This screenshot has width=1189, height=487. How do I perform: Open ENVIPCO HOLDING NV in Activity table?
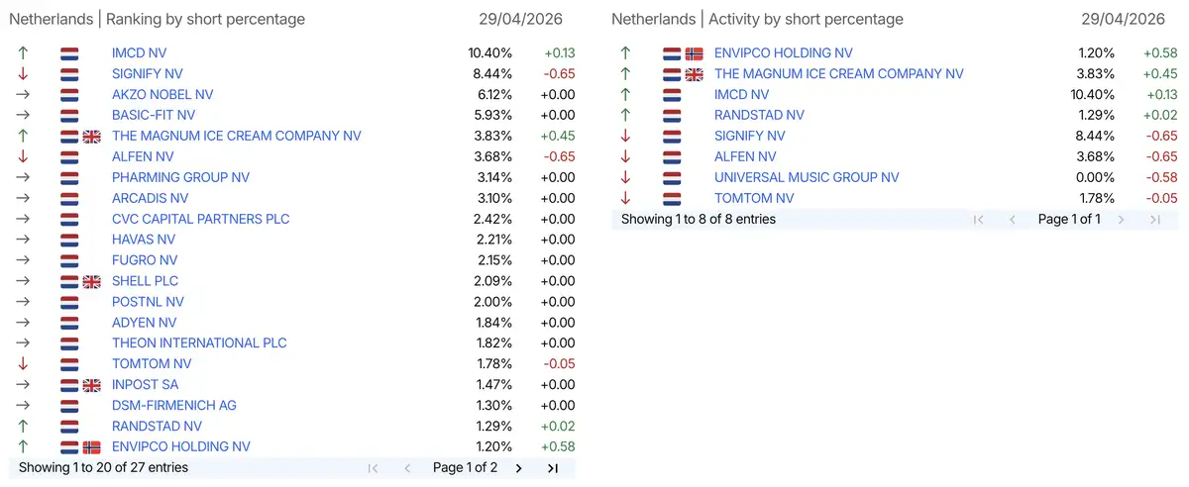(x=784, y=53)
